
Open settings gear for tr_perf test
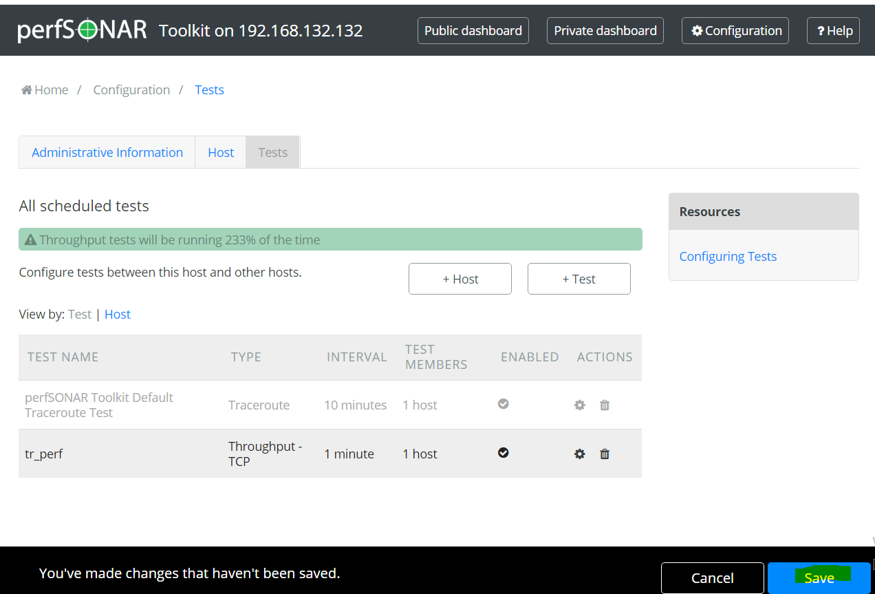tap(580, 454)
